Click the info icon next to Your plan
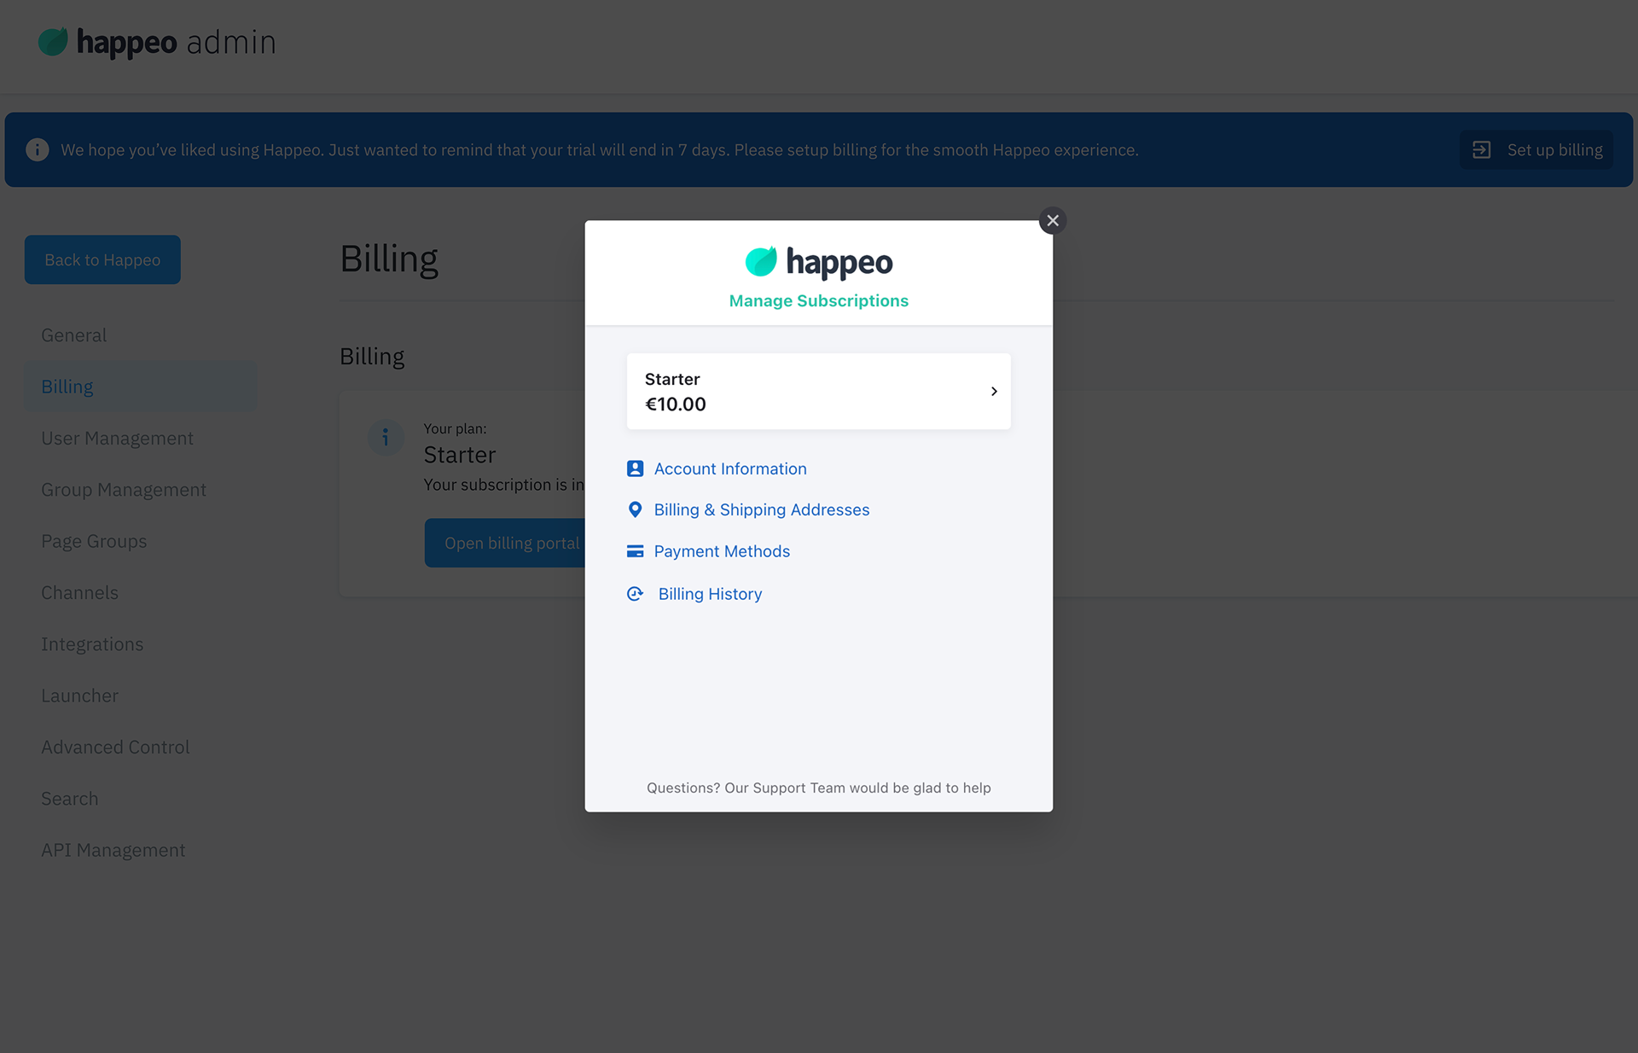This screenshot has width=1638, height=1053. [386, 437]
